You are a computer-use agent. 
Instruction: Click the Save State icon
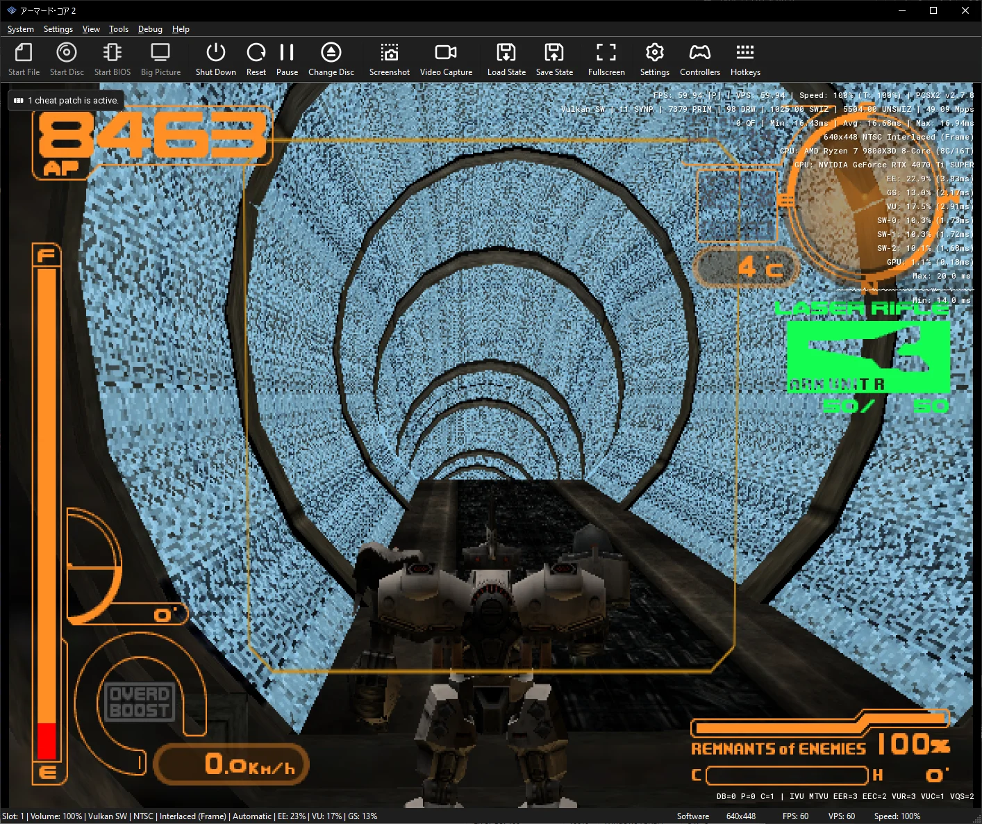pyautogui.click(x=554, y=52)
